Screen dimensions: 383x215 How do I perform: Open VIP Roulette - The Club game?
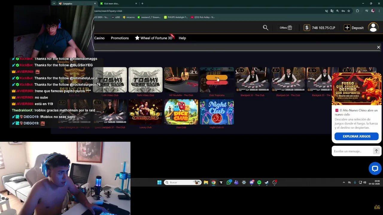point(181,80)
